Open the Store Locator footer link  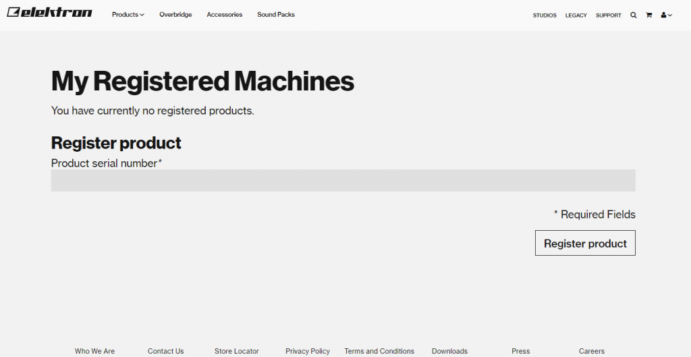click(x=237, y=352)
